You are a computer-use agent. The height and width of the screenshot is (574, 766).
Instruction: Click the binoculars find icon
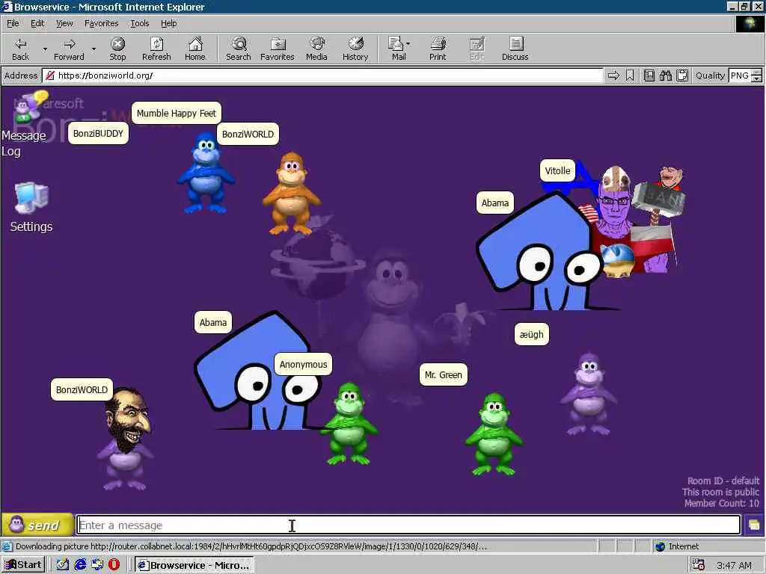(665, 75)
